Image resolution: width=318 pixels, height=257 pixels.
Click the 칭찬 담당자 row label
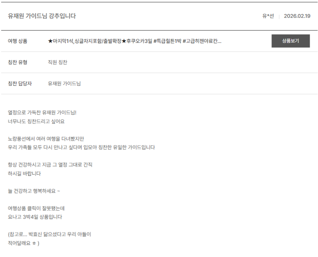20,83
